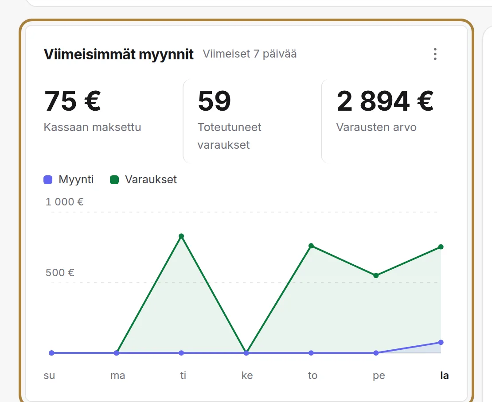Click the 'ke' axis label
Image resolution: width=492 pixels, height=402 pixels.
pos(247,375)
